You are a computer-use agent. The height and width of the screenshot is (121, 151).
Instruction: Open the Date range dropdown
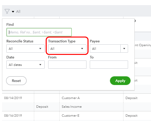26,65
